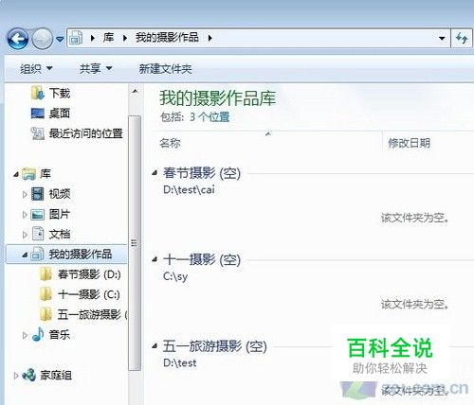Viewport: 474px width, 405px height.
Task: Collapse the 十一摄影 (空) group
Action: [155, 259]
